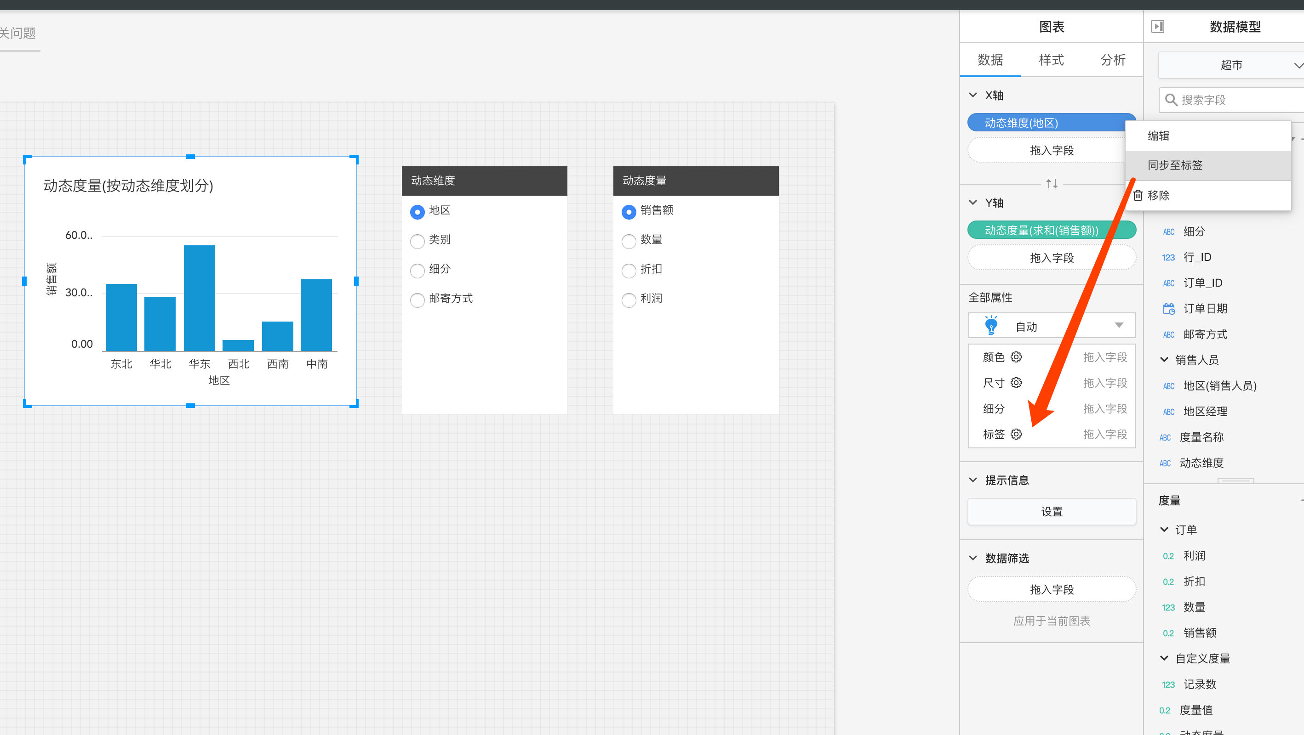Click the 123 icon beside 记录数
Viewport: 1304px width, 735px height.
click(1168, 684)
